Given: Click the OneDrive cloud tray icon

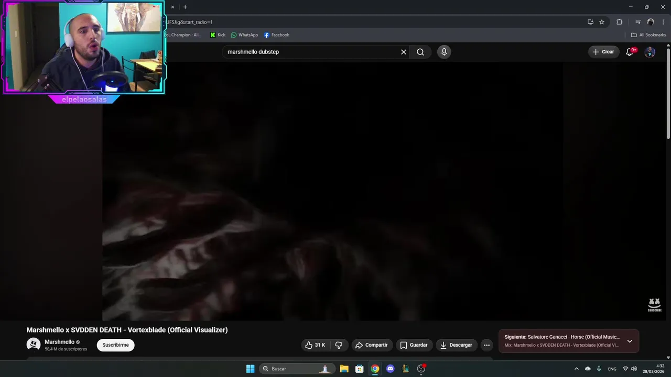Looking at the screenshot, I should point(588,369).
